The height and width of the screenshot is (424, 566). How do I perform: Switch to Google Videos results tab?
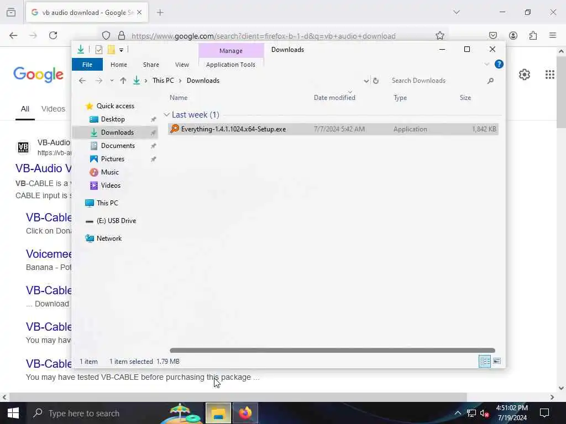coord(53,109)
